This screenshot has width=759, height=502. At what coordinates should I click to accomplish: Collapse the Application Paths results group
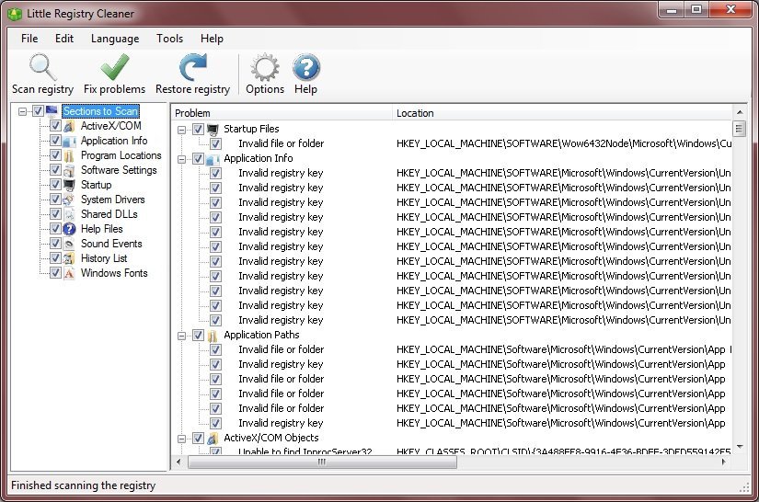click(181, 336)
